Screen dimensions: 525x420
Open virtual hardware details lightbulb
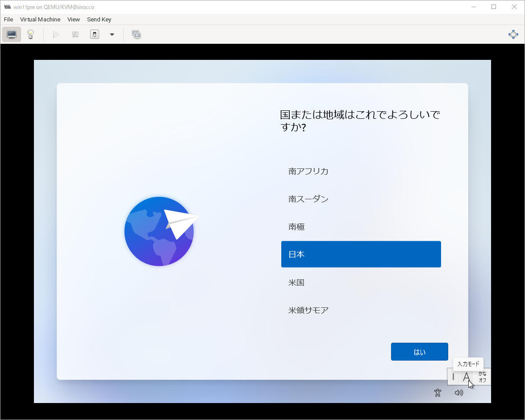(x=30, y=34)
